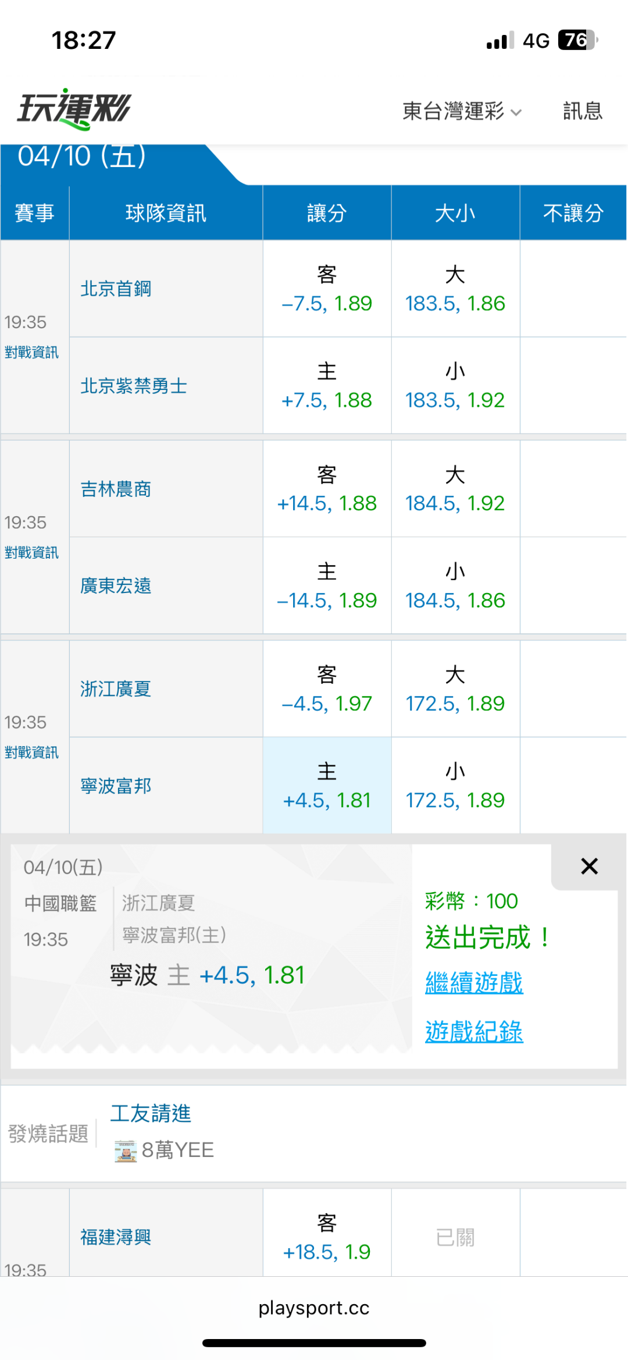Tap the 玩運彩 logo
628x1360 pixels.
pyautogui.click(x=74, y=109)
